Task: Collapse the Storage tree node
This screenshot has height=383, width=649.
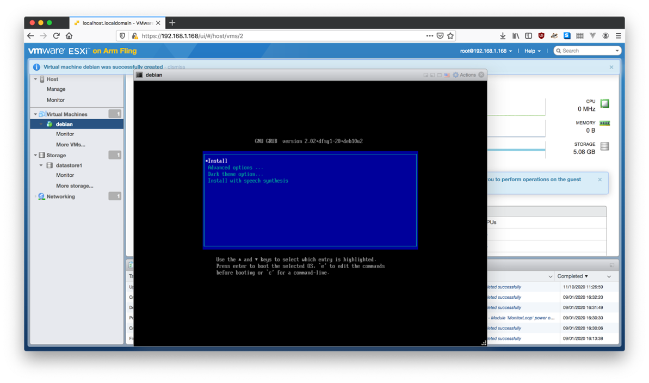Action: pyautogui.click(x=35, y=155)
